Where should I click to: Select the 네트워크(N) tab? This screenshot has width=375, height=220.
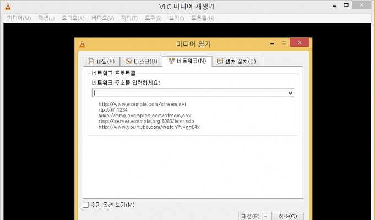tap(187, 61)
